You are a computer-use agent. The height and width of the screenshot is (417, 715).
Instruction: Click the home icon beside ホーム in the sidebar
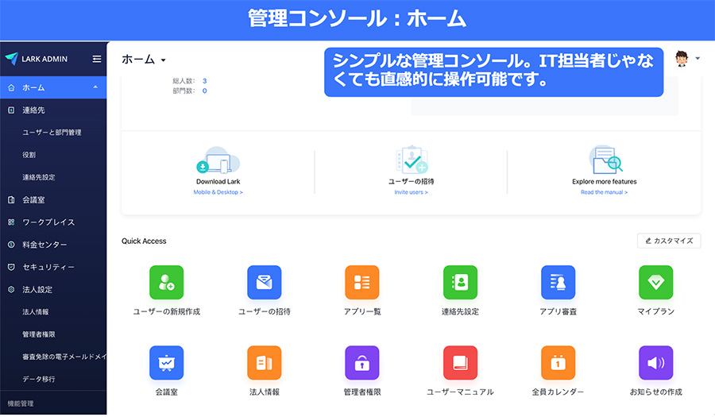pos(11,87)
